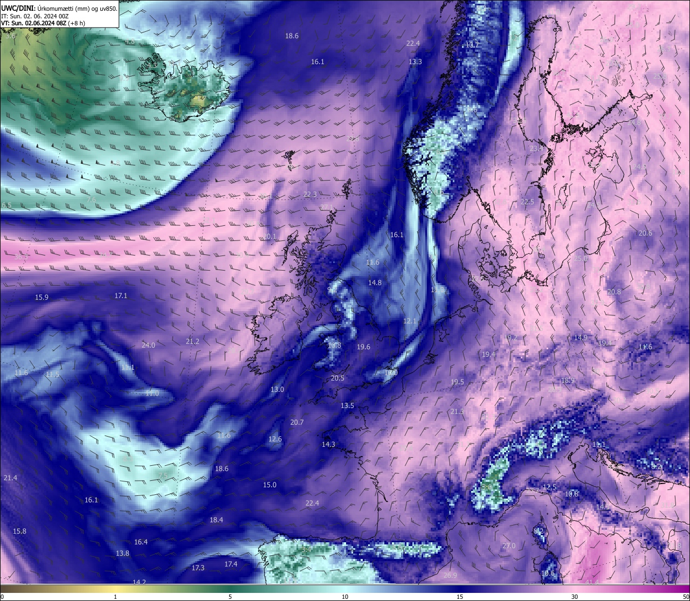Screen dimensions: 690x601
Task: Click the 19.5 value over Germany
Action: (457, 382)
